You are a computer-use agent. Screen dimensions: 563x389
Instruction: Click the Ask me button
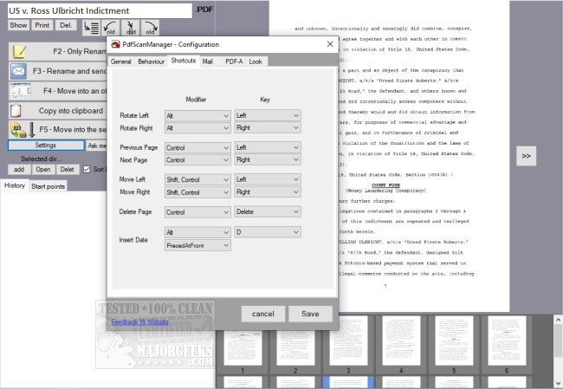point(97,145)
